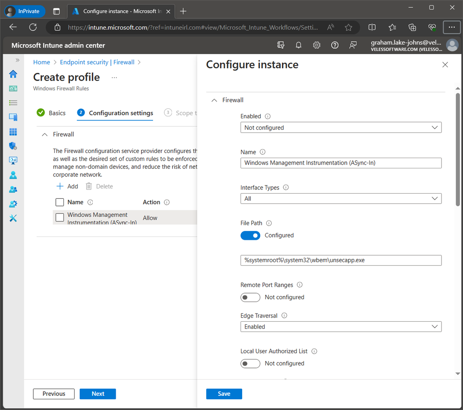
Task: Collapse Firewall section in Create profile
Action: point(45,135)
